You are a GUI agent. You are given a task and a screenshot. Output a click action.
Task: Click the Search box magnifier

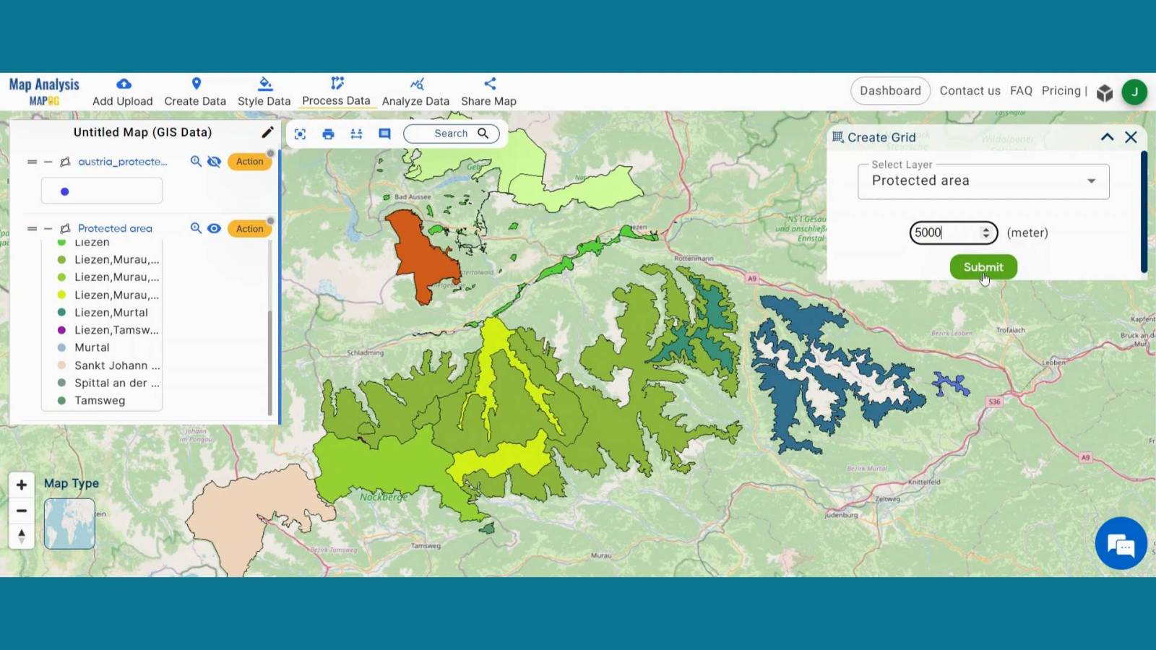pyautogui.click(x=483, y=134)
